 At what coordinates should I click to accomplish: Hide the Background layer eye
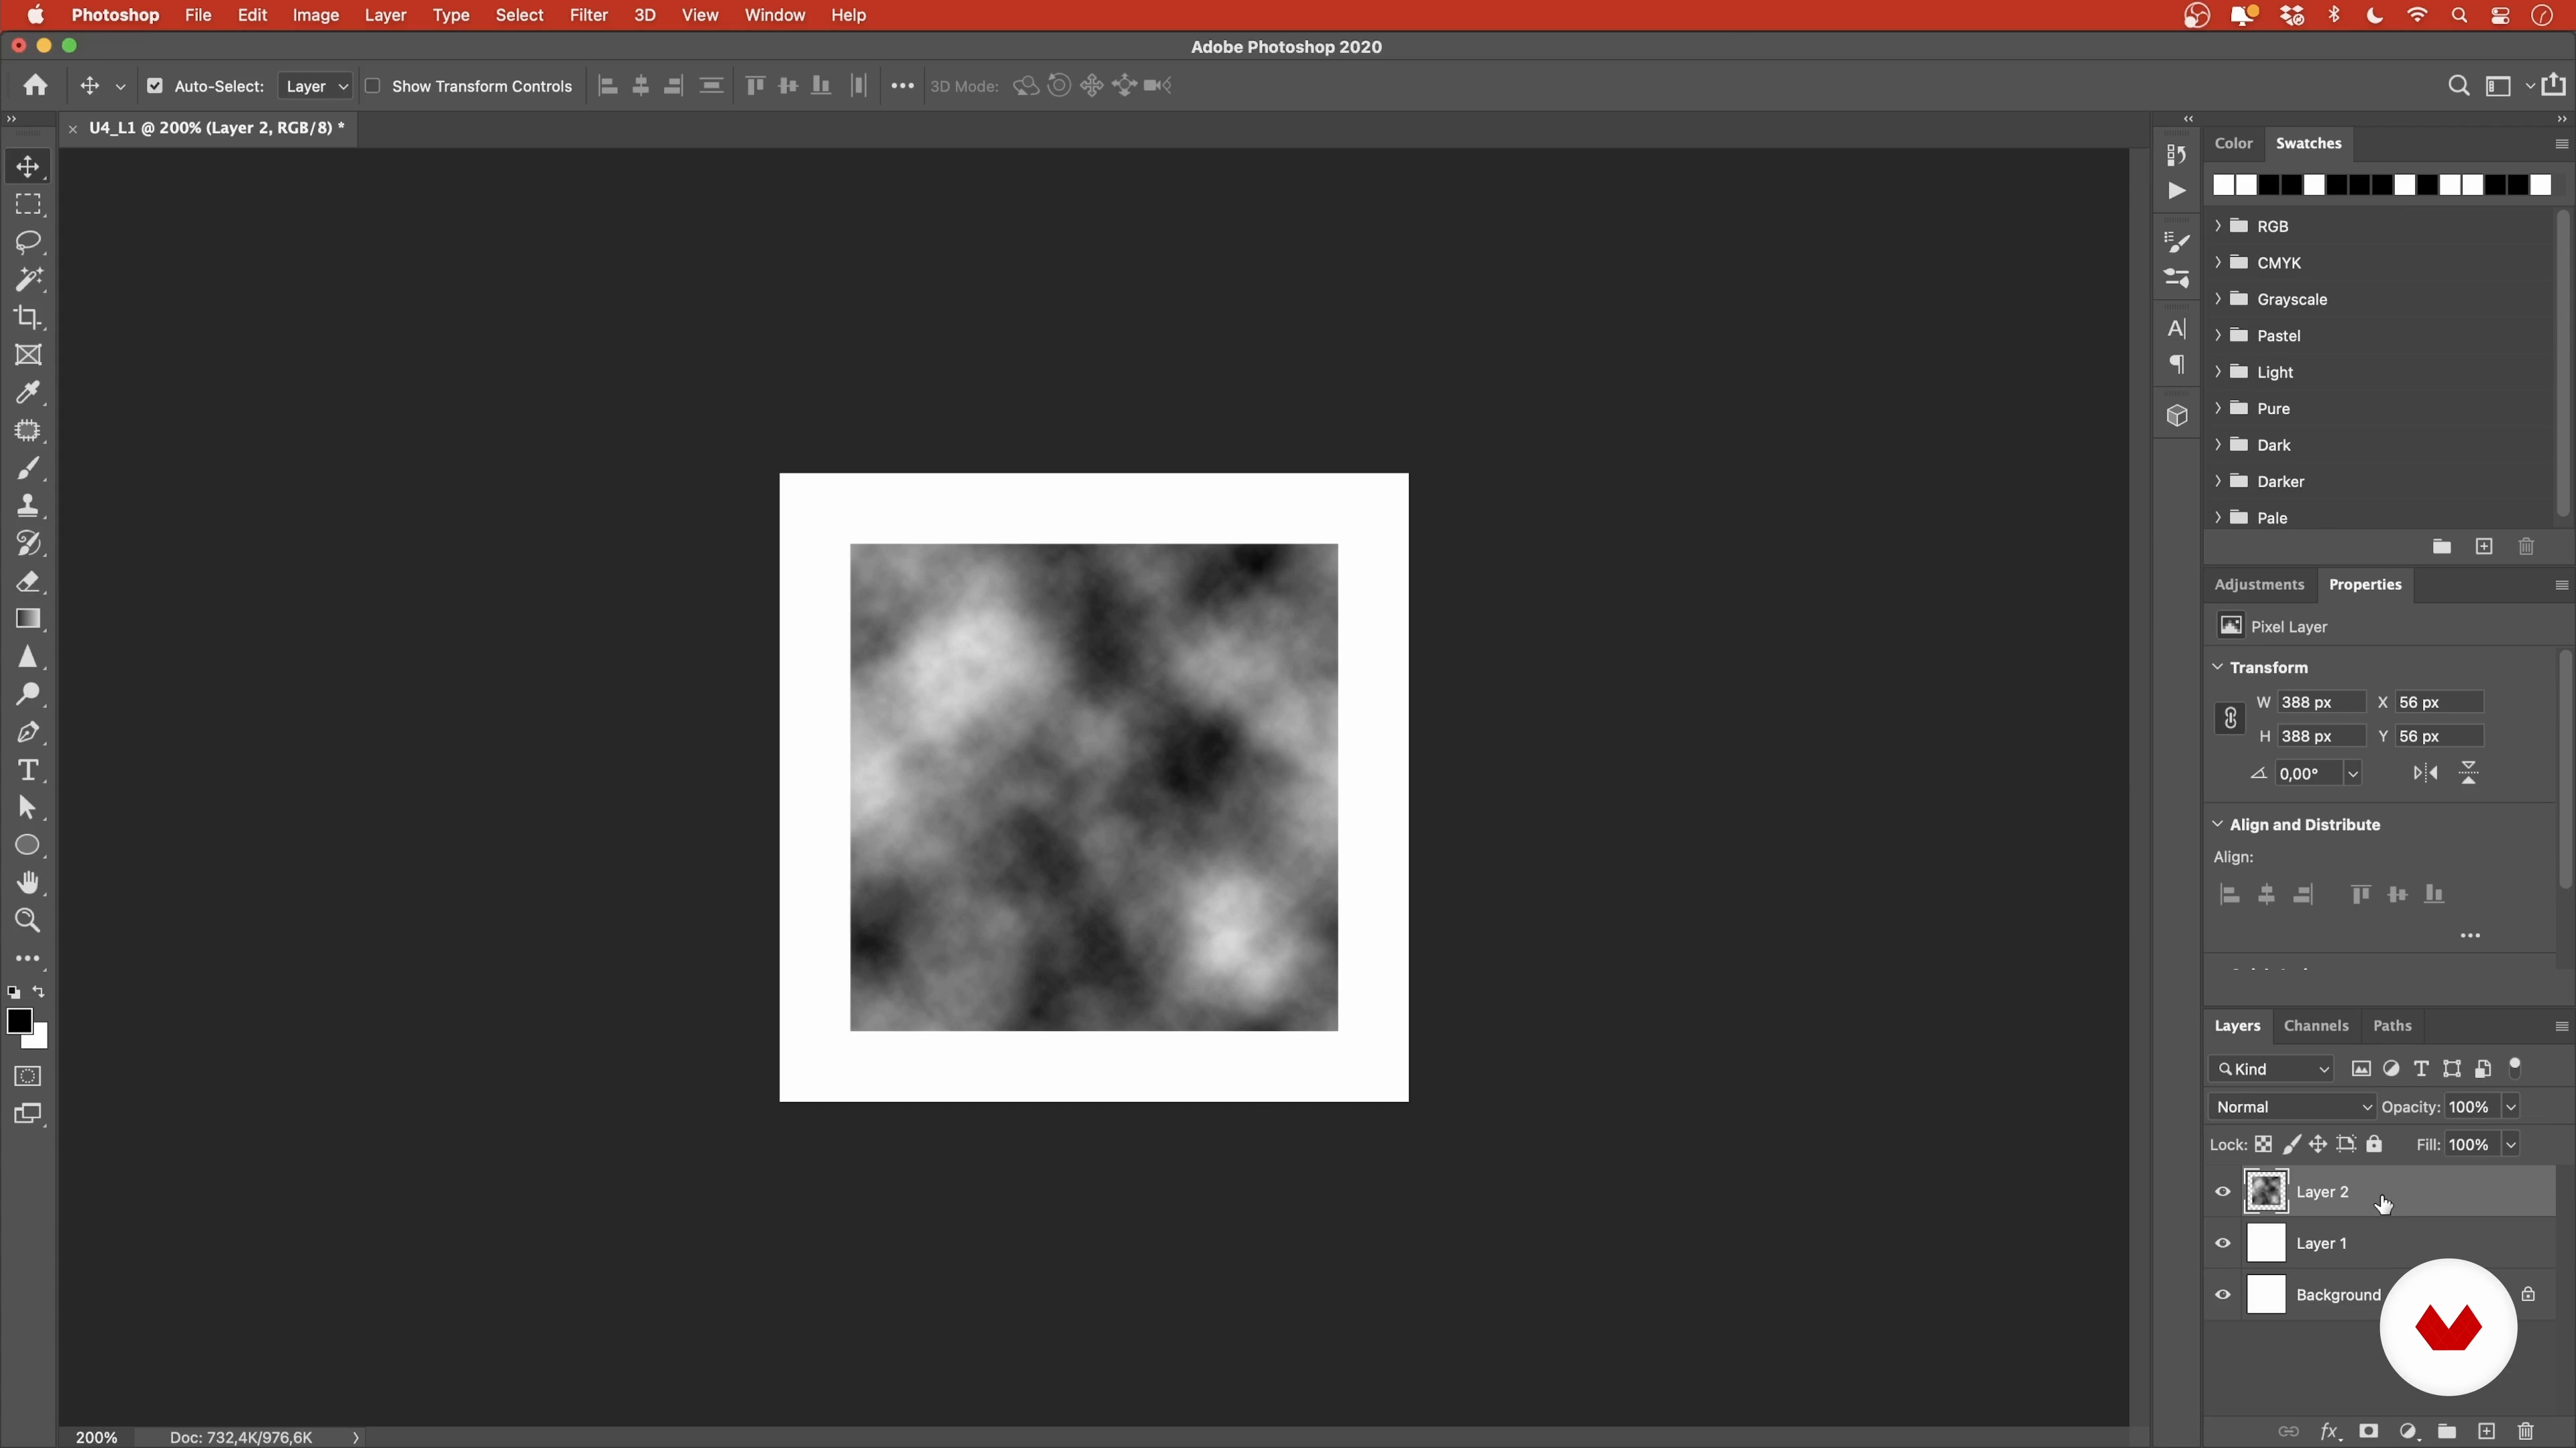click(2223, 1295)
